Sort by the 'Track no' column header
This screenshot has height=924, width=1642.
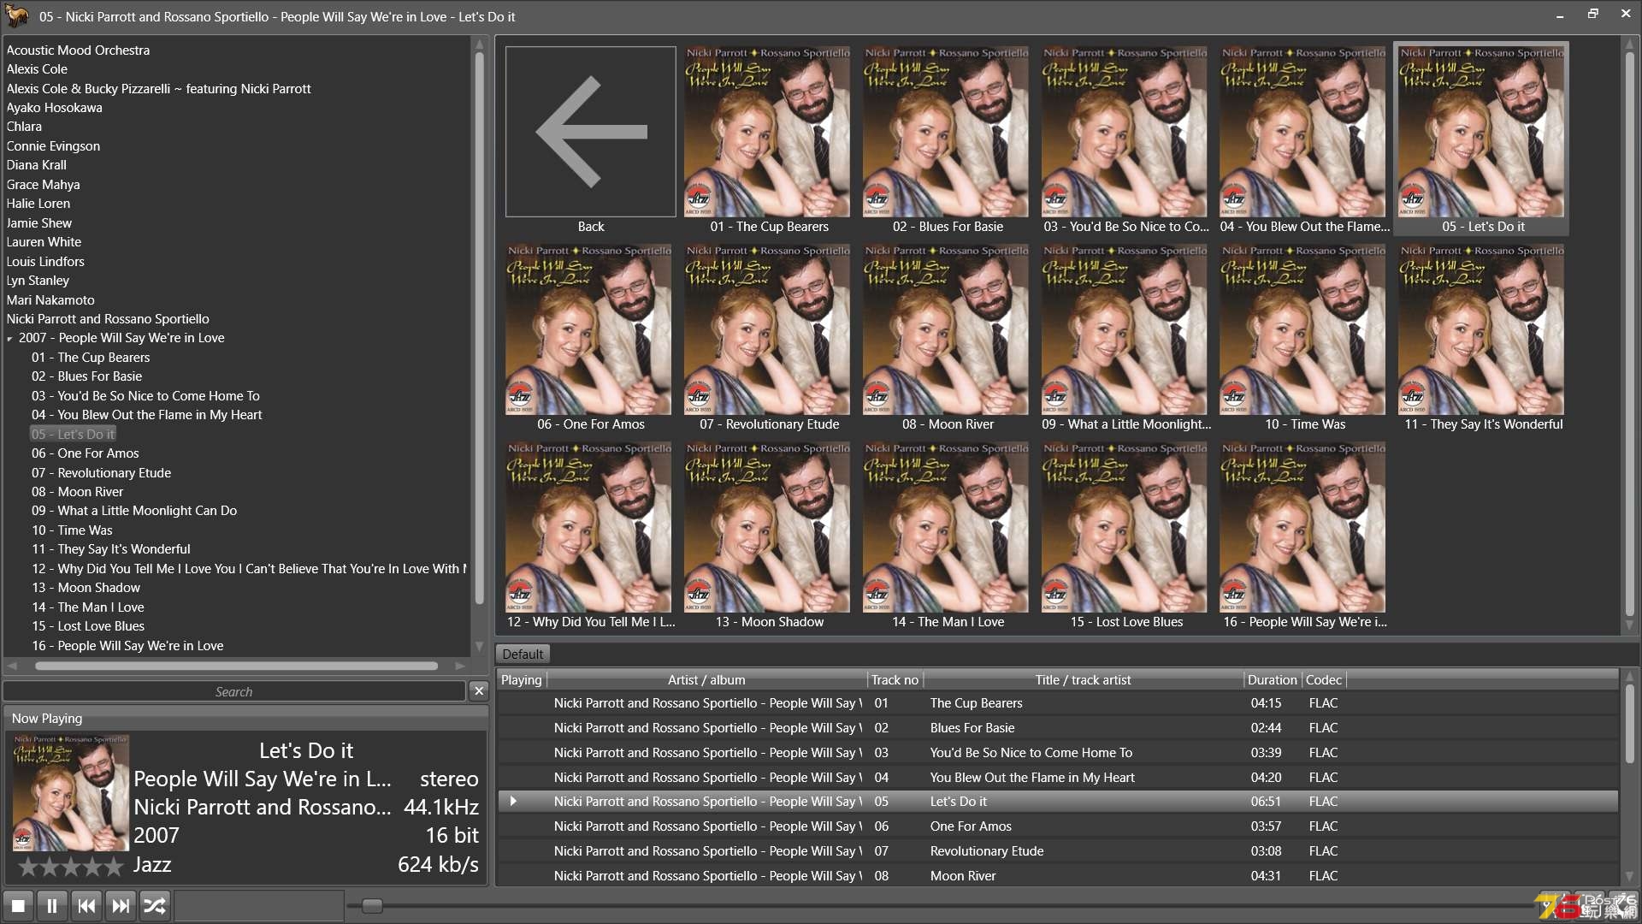[895, 680]
